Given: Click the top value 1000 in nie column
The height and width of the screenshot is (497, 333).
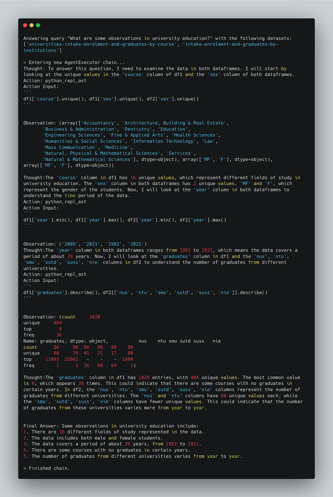Looking at the screenshot, I should point(127,359).
